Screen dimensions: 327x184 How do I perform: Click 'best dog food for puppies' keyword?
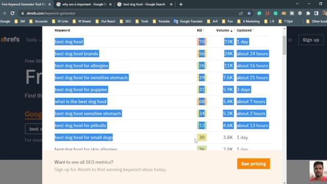[x=81, y=89]
